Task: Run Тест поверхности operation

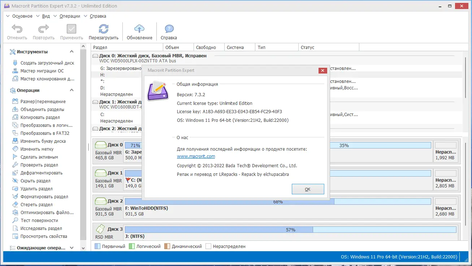Action: (x=35, y=220)
